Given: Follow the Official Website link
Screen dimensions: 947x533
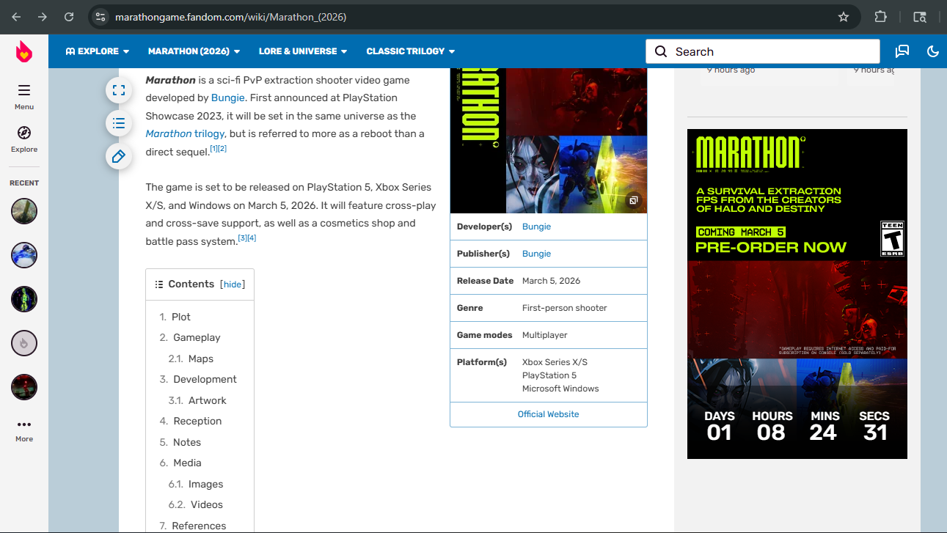Looking at the screenshot, I should coord(548,414).
